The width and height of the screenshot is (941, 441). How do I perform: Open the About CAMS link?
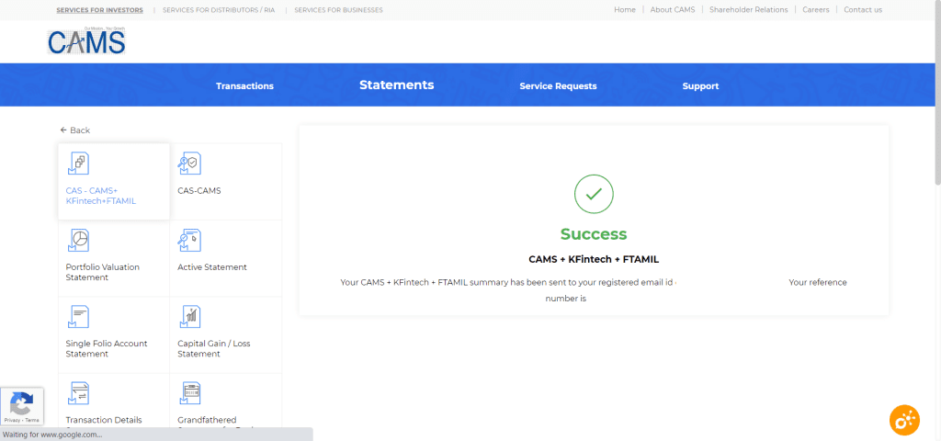coord(673,9)
